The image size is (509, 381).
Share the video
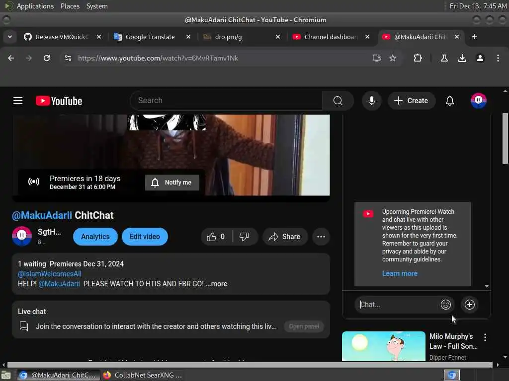pyautogui.click(x=285, y=237)
